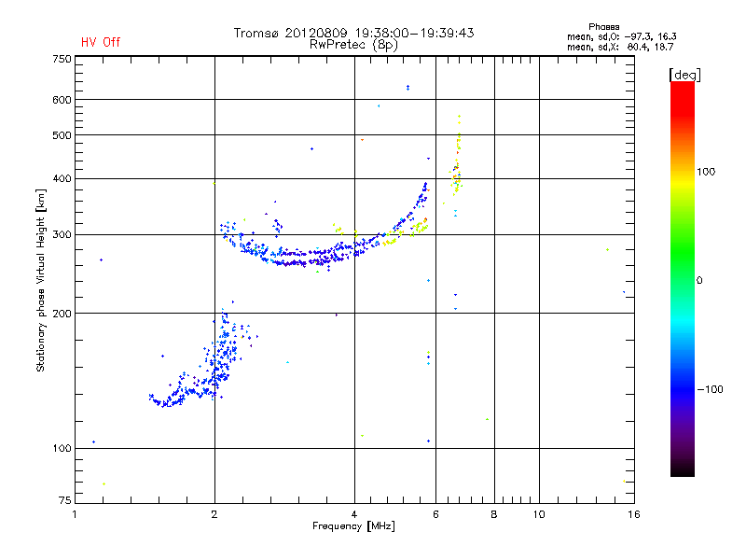Click the 'RwPretec (8p)' subtitle

pos(354,45)
